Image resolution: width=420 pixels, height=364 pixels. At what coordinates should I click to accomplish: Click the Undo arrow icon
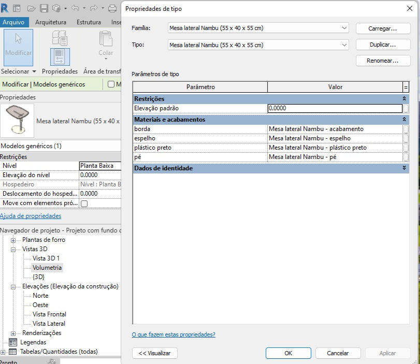click(x=75, y=8)
